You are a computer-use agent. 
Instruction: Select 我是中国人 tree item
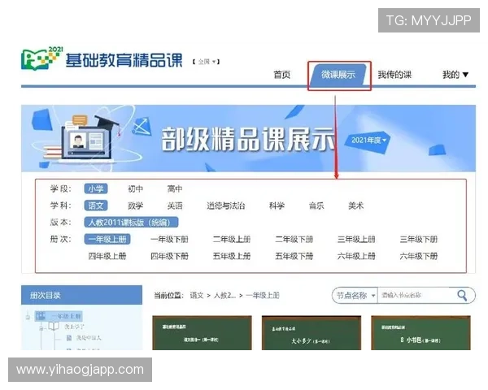(x=89, y=338)
